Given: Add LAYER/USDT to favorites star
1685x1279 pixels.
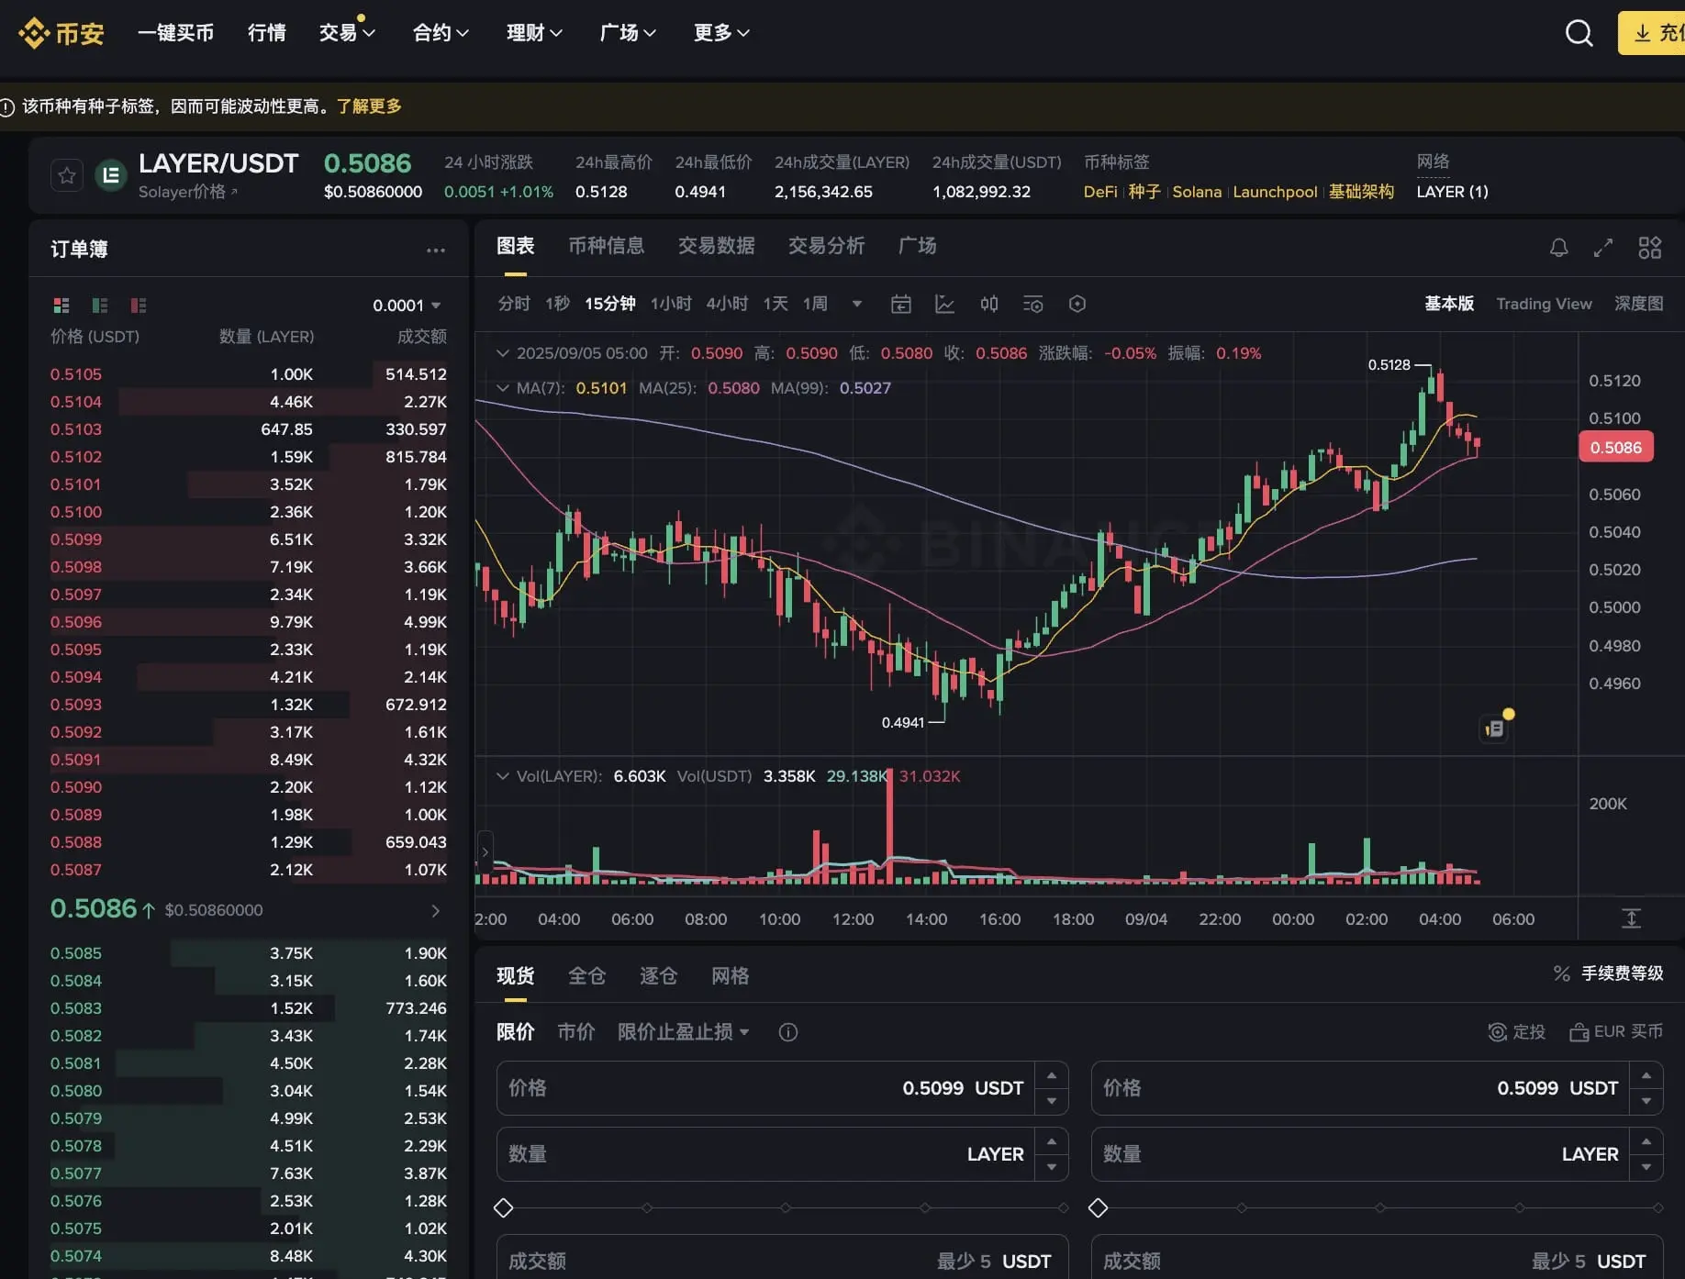Looking at the screenshot, I should (67, 175).
